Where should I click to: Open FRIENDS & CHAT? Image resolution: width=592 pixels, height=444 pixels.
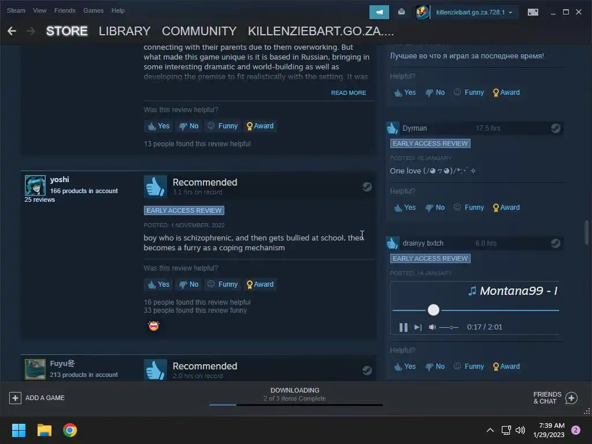click(556, 398)
